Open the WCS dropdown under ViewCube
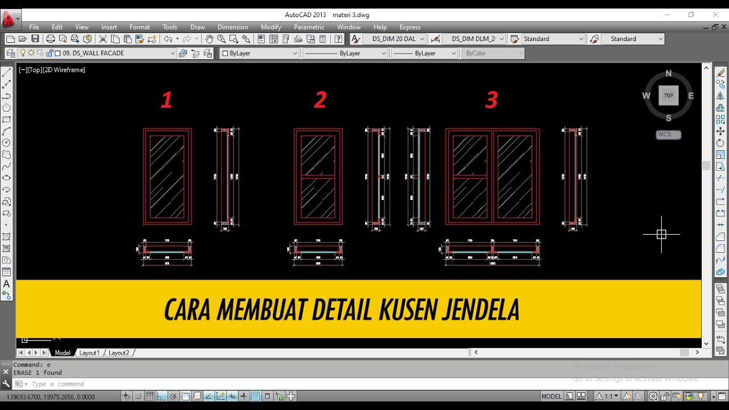729x410 pixels. coord(669,135)
